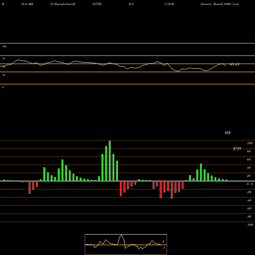Click the 'Invesco Russell 1000 Low' title text
255x255 pixels.
click(219, 4)
